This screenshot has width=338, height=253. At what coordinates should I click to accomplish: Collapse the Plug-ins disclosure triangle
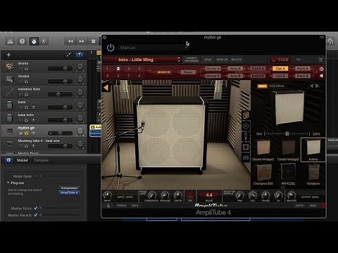coord(8,183)
